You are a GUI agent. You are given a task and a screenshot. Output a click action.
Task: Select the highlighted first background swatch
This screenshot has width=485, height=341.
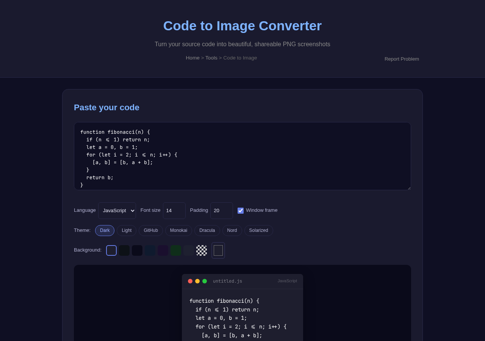(111, 250)
